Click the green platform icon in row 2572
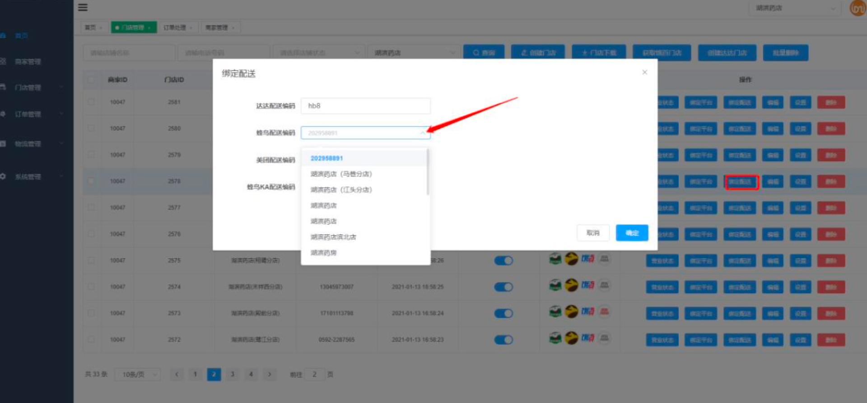This screenshot has width=867, height=403. point(555,338)
